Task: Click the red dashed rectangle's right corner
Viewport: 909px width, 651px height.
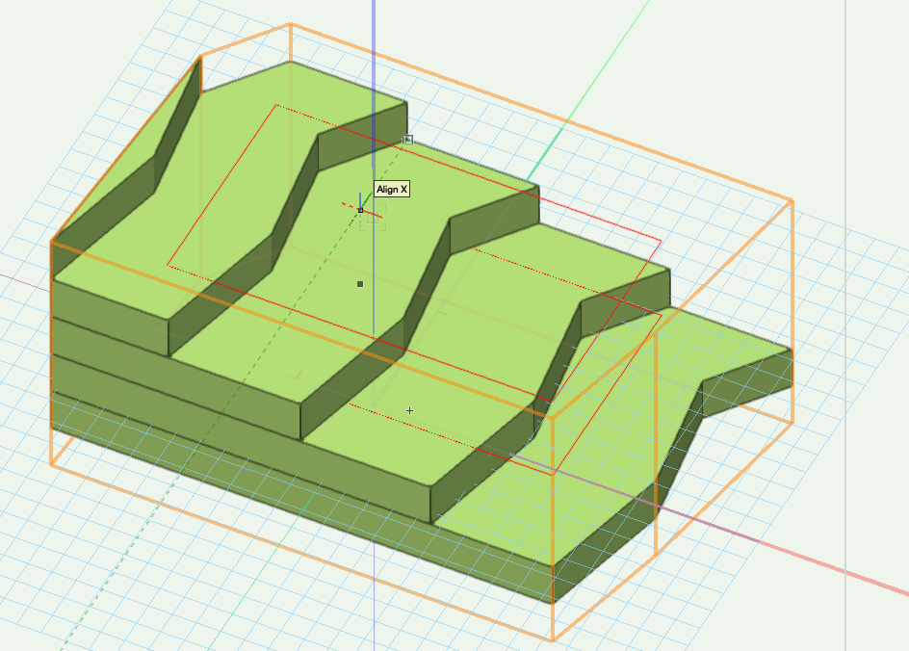Action: (x=662, y=241)
